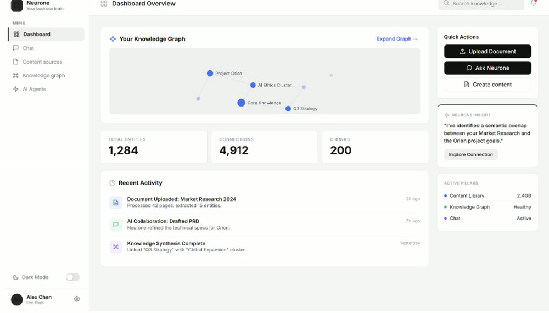Select the Project Orion graph node
Image resolution: width=549 pixels, height=313 pixels.
[x=210, y=73]
